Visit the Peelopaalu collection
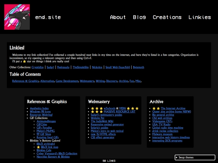The width and height of the screenshot is (218, 163). click(63, 67)
